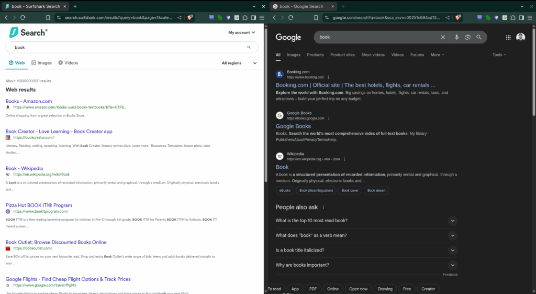This screenshot has width=536, height=294.
Task: Open the Book - Wikipedia result link
Action: coord(24,168)
